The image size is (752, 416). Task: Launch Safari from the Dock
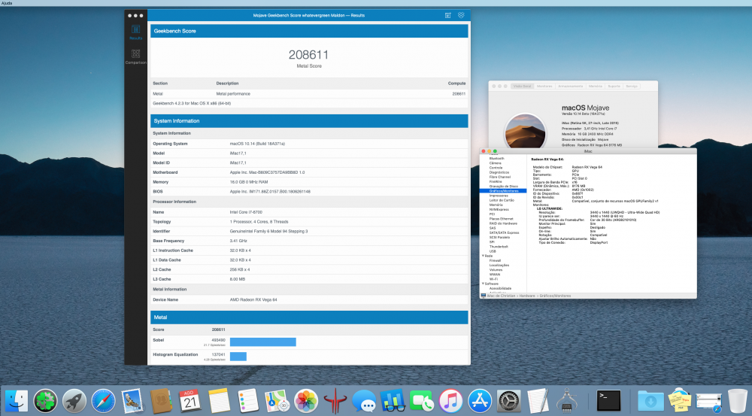click(104, 401)
